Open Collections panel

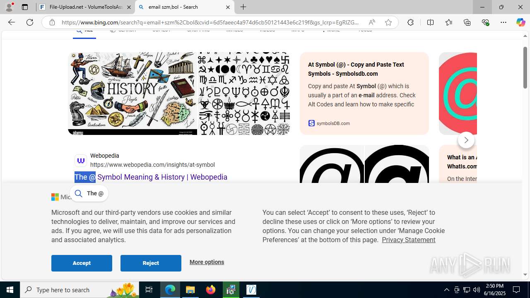coord(467,22)
